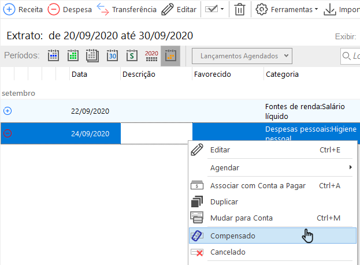The image size is (360, 265).
Task: Click Mudar para Conta menu entry
Action: tap(242, 218)
